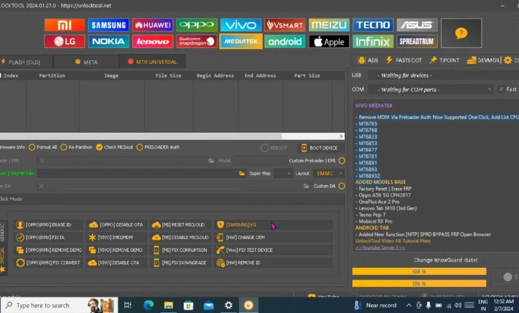This screenshot has height=313, width=519.
Task: Select the Apple brand logo
Action: point(329,41)
